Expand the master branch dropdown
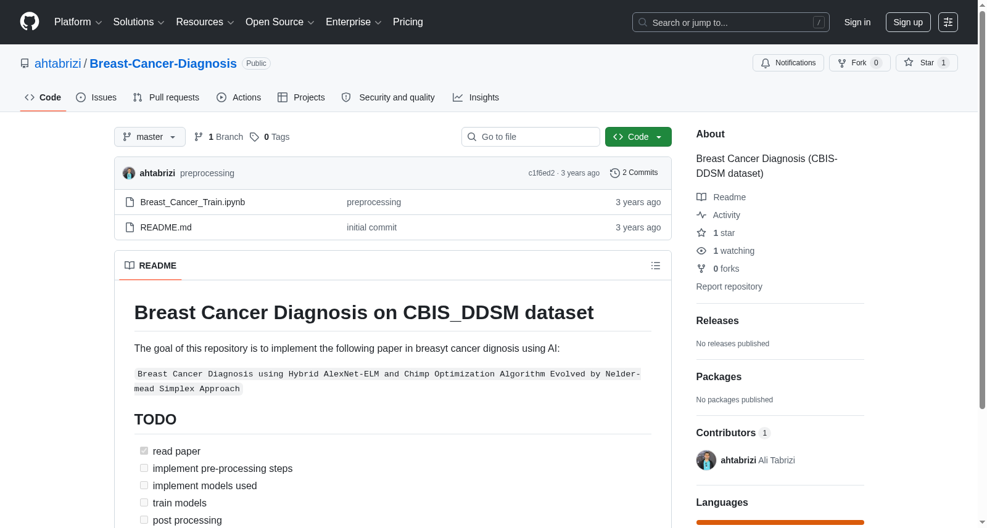Viewport: 987px width, 528px height. tap(149, 137)
